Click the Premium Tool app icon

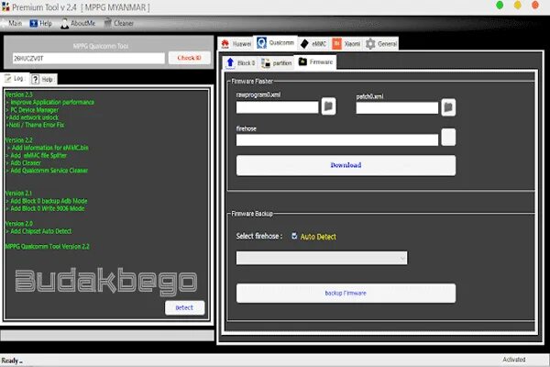click(x=5, y=6)
